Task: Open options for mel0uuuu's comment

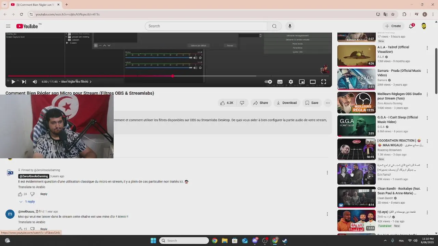Action: click(327, 214)
